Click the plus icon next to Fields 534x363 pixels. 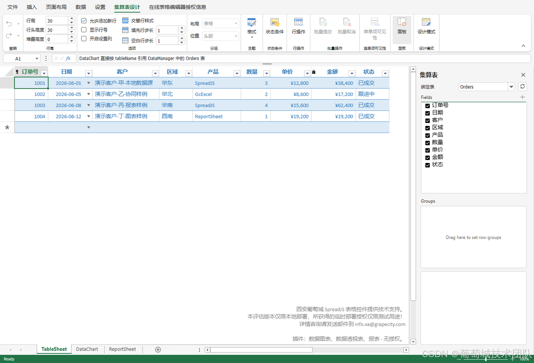pyautogui.click(x=522, y=97)
